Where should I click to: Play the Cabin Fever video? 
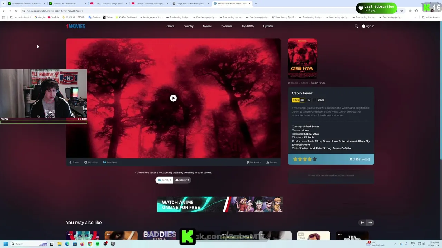point(173,98)
